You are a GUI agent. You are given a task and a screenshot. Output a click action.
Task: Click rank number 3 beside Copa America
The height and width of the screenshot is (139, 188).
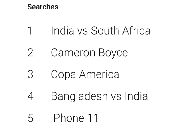pyautogui.click(x=30, y=74)
